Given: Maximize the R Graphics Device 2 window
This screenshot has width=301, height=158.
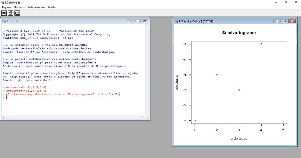Looking at the screenshot, I should coord(284,21).
